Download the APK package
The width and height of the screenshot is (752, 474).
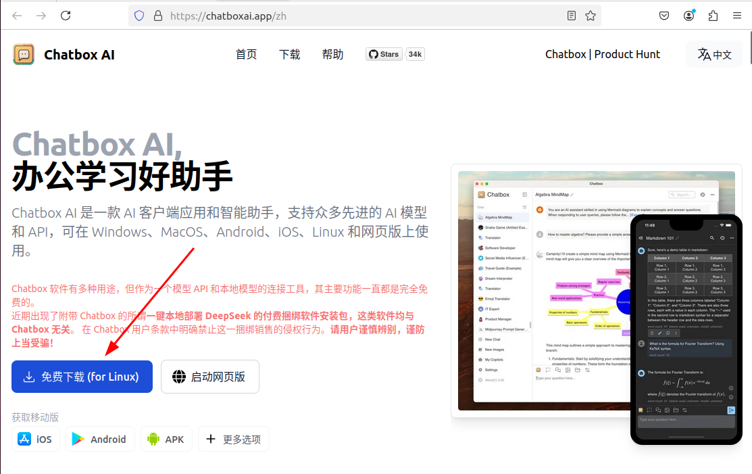[x=166, y=439]
